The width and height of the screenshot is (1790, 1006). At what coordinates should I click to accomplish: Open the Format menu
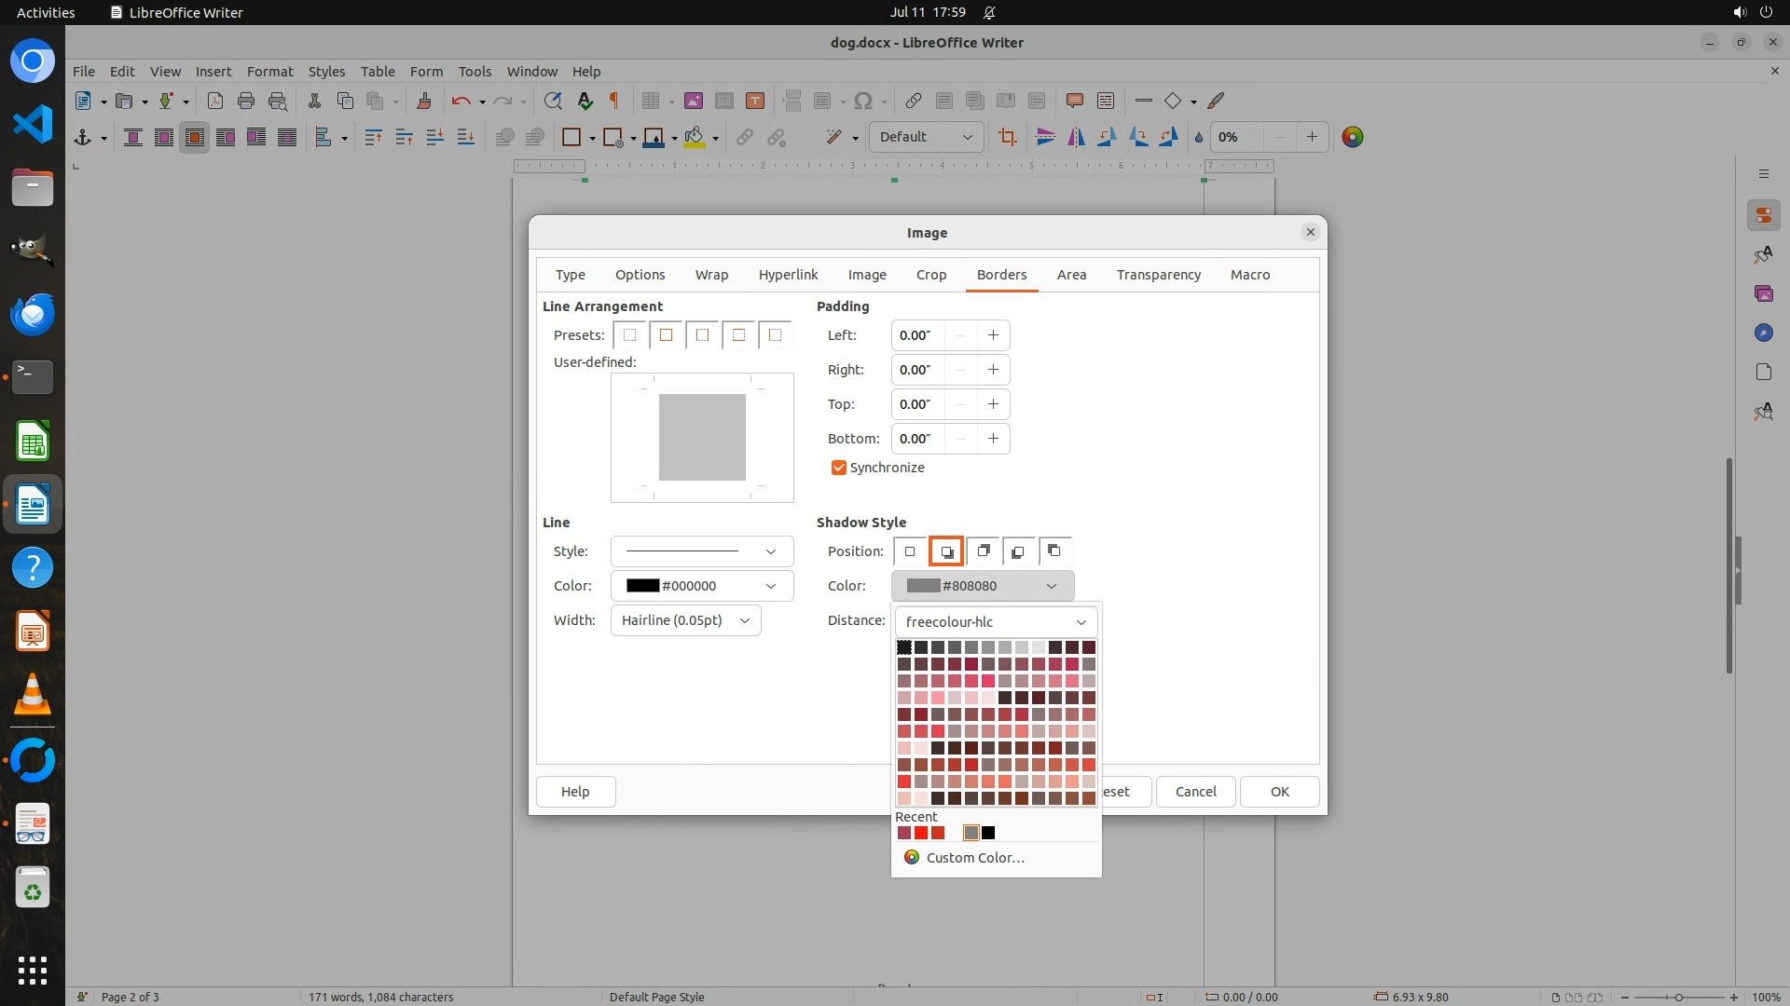(x=269, y=71)
